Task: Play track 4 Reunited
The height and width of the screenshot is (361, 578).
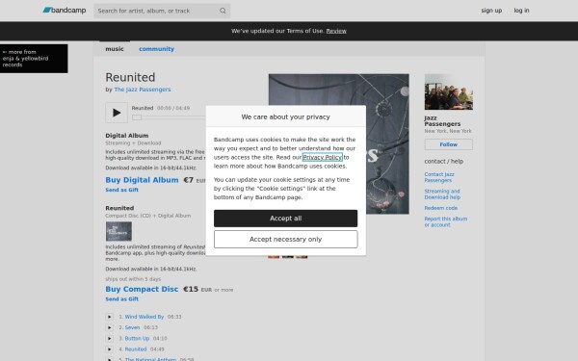Action: click(x=110, y=349)
